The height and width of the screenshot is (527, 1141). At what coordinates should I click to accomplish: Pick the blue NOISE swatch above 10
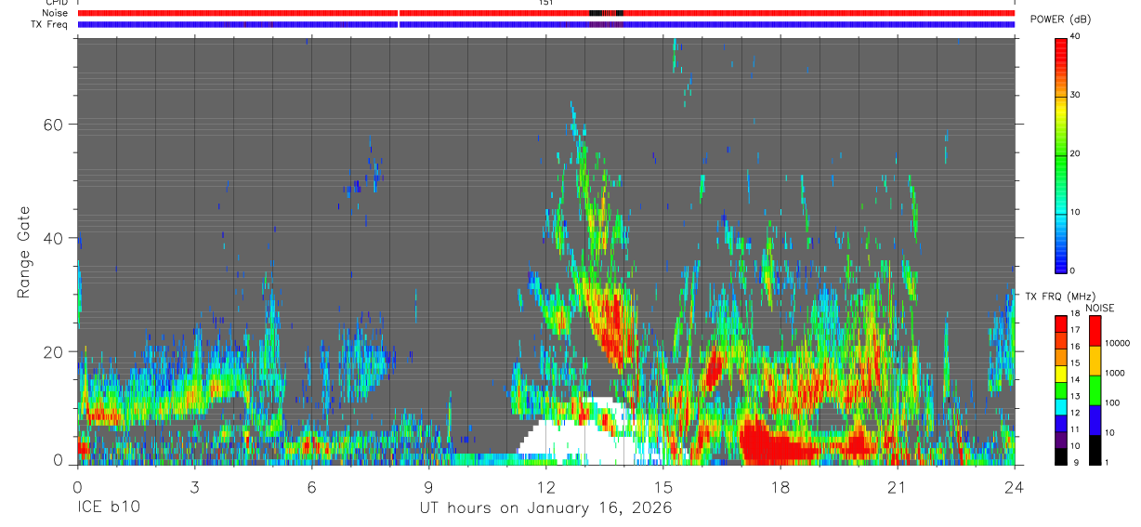1095,419
